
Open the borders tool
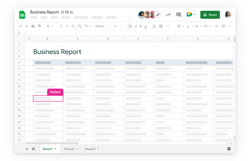tap(161, 26)
